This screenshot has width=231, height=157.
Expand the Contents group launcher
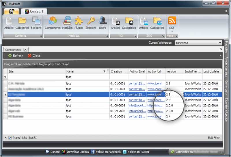coord(40,36)
